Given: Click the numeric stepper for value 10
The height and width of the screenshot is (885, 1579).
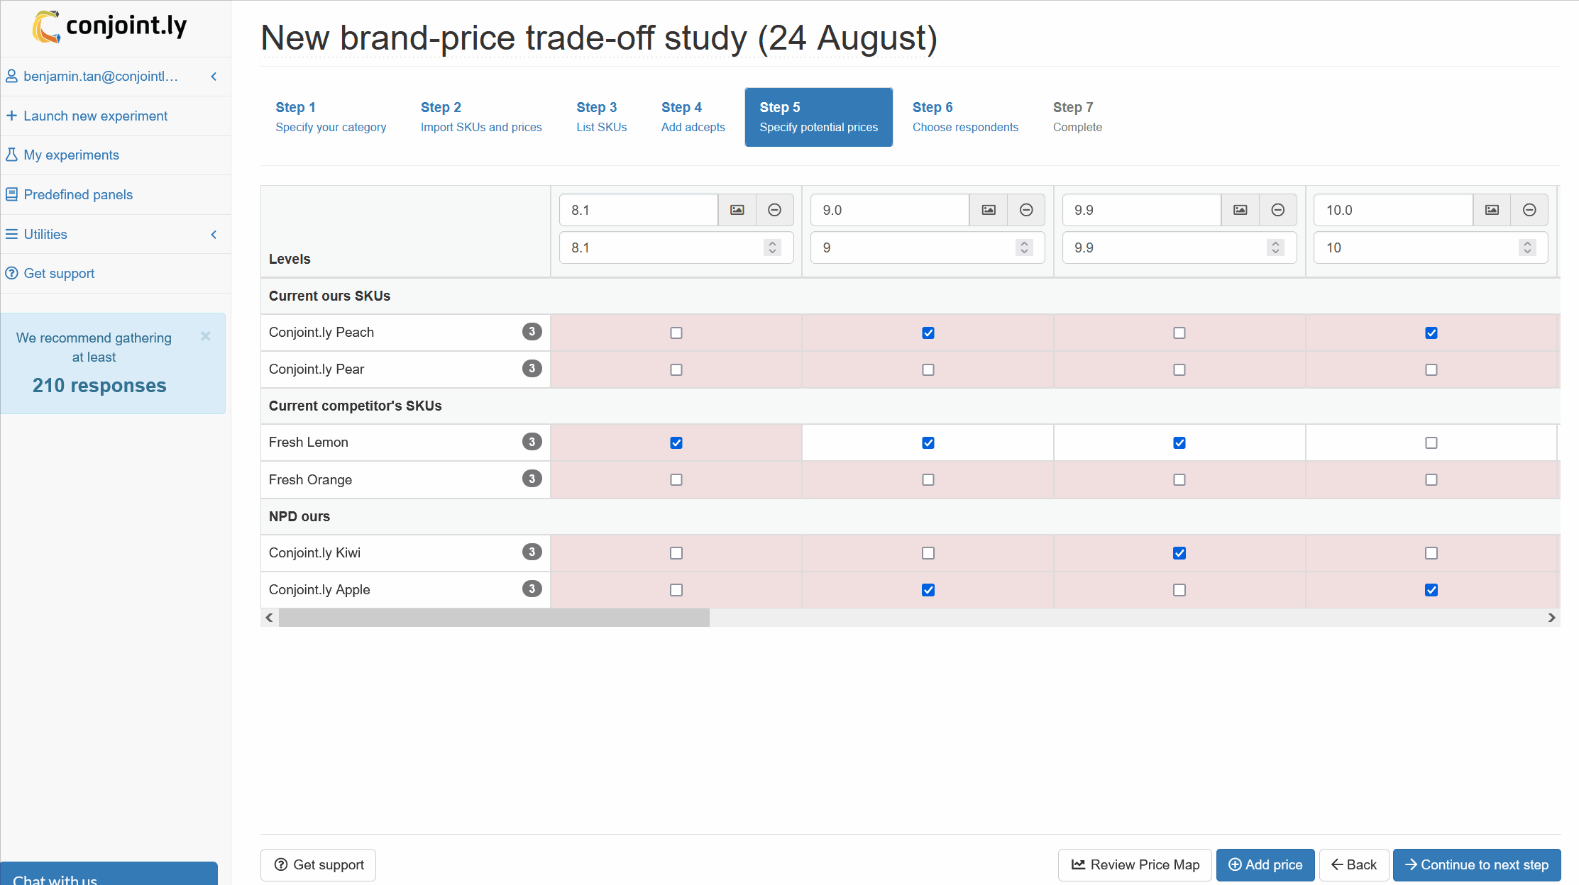Looking at the screenshot, I should (x=1528, y=247).
